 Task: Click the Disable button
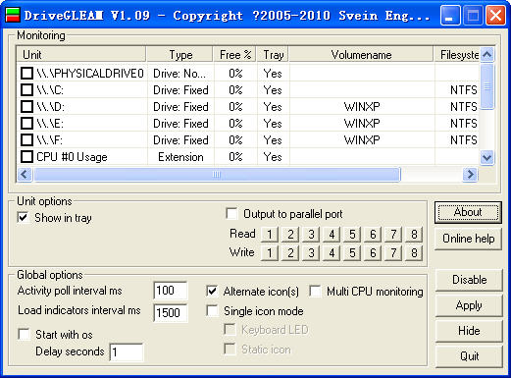(469, 280)
